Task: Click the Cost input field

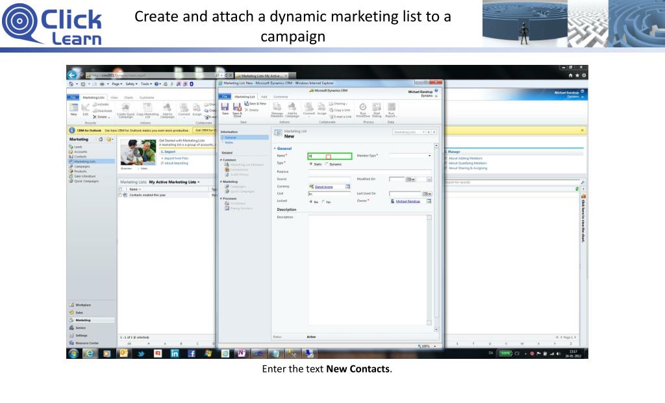Action: click(x=329, y=193)
